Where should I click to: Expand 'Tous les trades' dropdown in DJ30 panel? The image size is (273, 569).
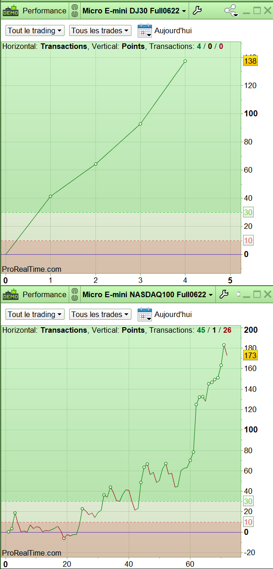click(100, 31)
